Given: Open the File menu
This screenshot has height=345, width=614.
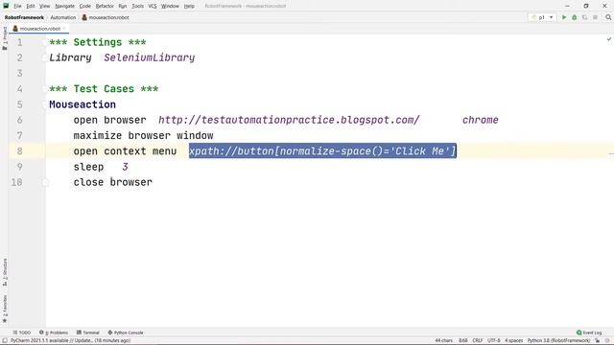Looking at the screenshot, I should point(17,7).
